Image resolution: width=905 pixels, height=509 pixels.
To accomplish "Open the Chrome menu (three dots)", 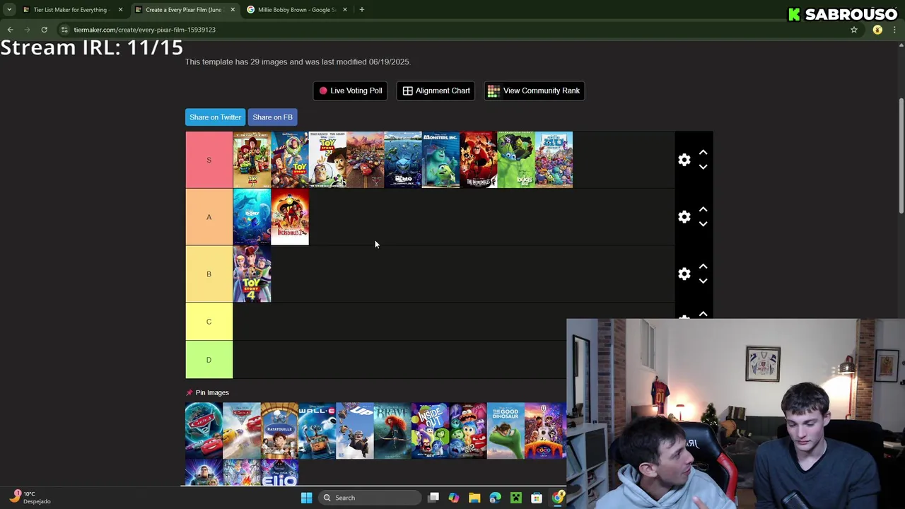I will tap(894, 30).
